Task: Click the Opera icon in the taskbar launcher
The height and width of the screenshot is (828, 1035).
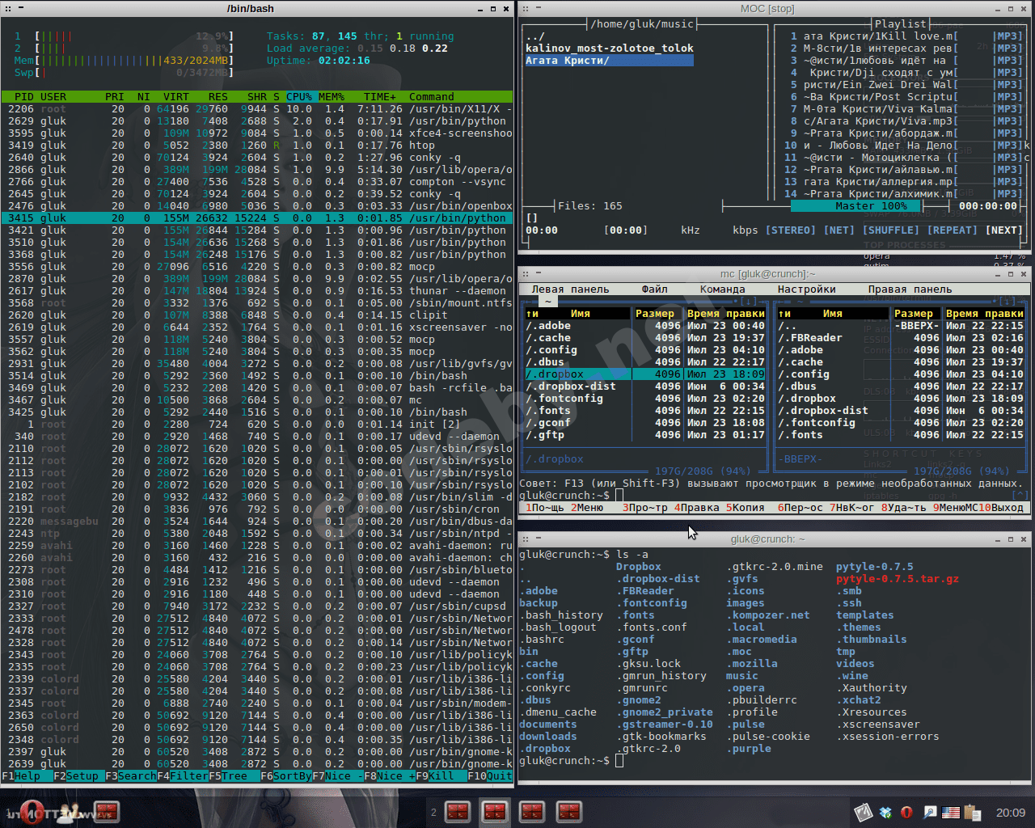Action: point(32,811)
